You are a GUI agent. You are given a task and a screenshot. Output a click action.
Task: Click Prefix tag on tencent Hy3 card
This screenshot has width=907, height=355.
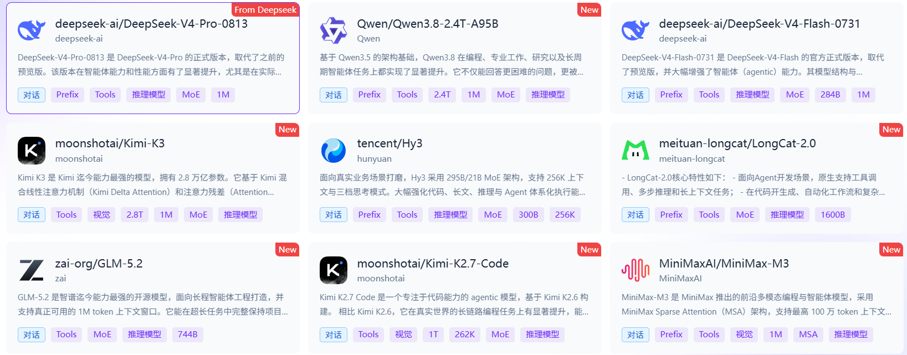(x=370, y=215)
